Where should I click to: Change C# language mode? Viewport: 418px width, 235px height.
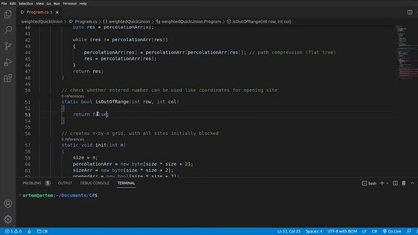(374, 231)
